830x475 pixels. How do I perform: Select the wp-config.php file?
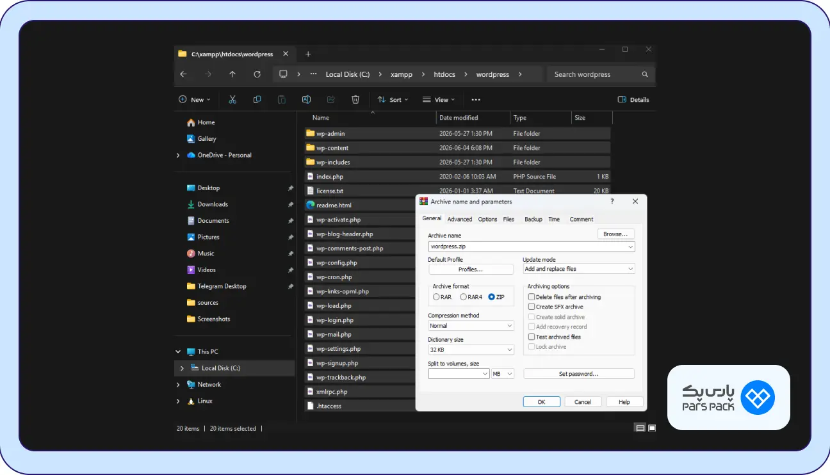click(x=361, y=262)
